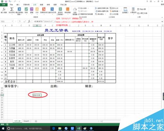Click Undo in the quick access toolbar

10,1
